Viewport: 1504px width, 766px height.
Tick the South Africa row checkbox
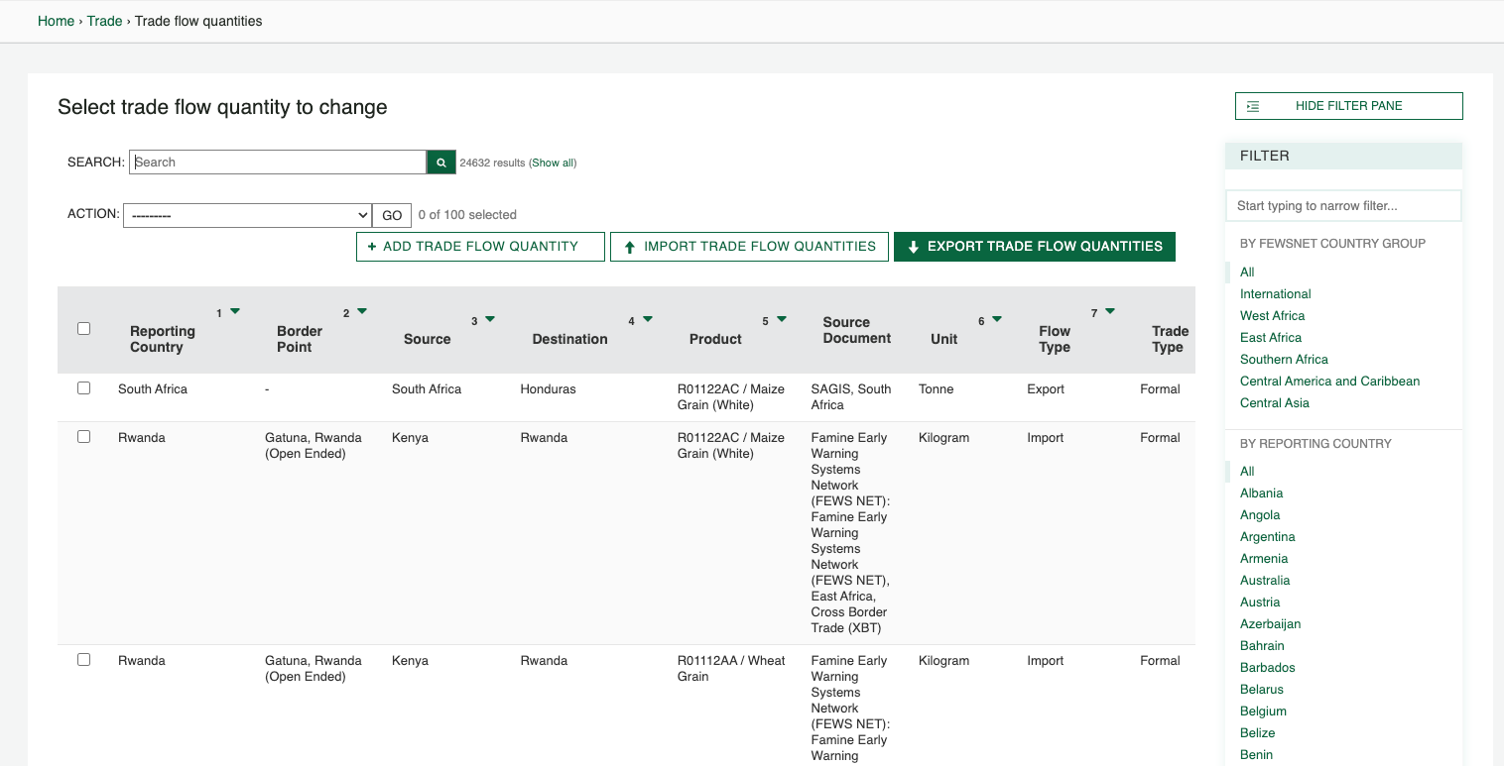pyautogui.click(x=84, y=388)
